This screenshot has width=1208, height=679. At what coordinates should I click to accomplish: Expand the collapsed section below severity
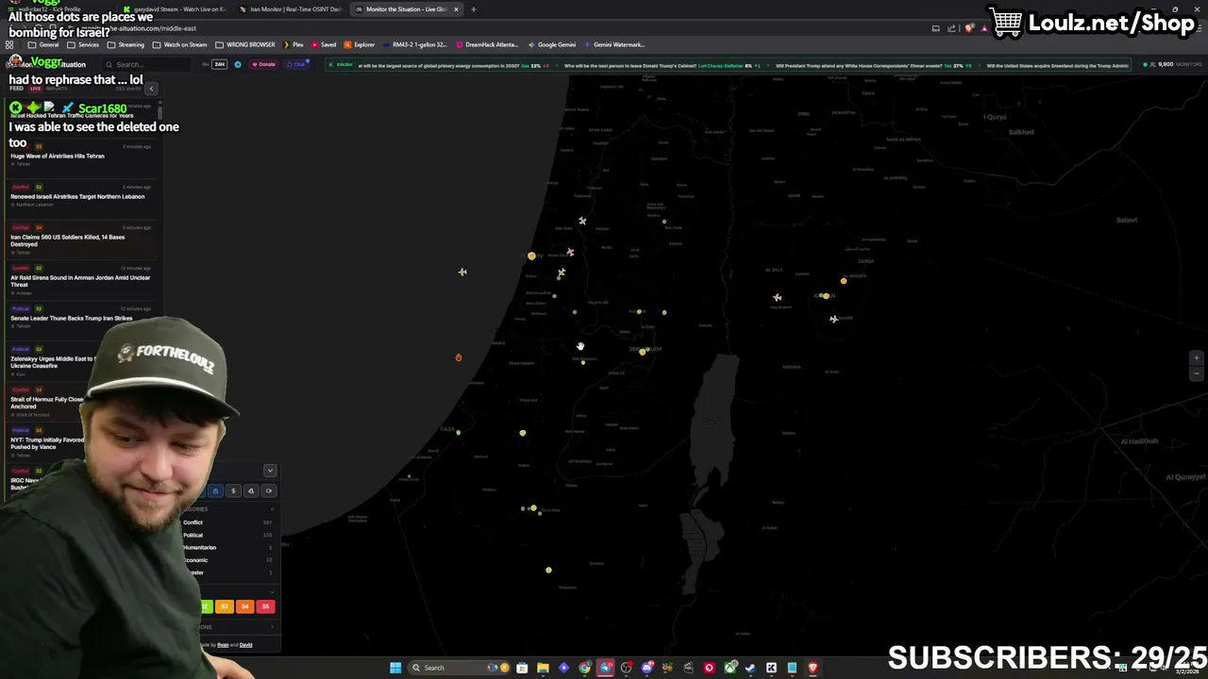pyautogui.click(x=272, y=627)
